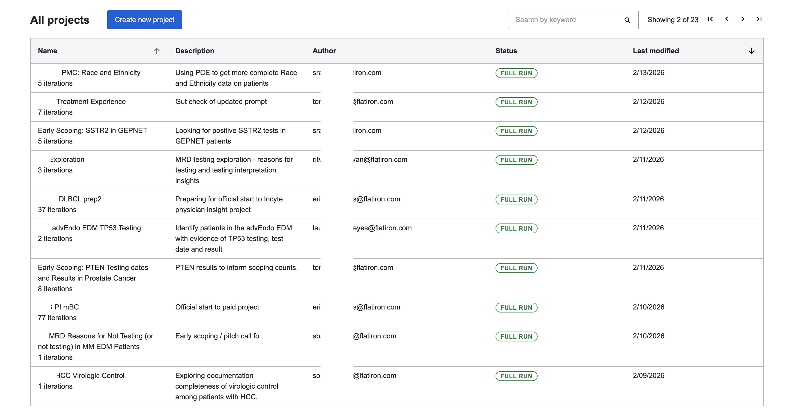Sort projects by the Author column
The height and width of the screenshot is (417, 793).
[x=324, y=50]
